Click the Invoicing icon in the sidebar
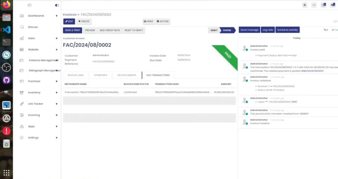338x179 pixels. [x=21, y=115]
